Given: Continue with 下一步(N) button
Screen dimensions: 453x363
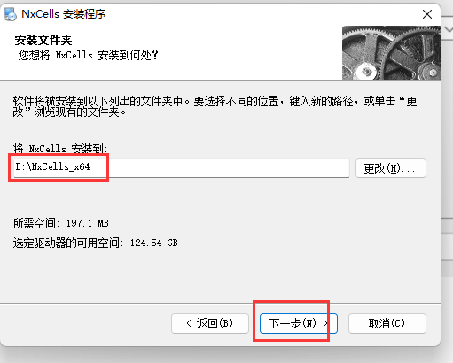Looking at the screenshot, I should [299, 323].
